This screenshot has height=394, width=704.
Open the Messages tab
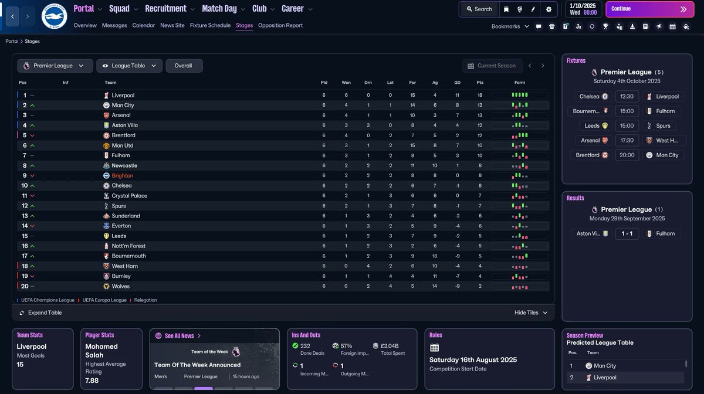click(x=114, y=25)
